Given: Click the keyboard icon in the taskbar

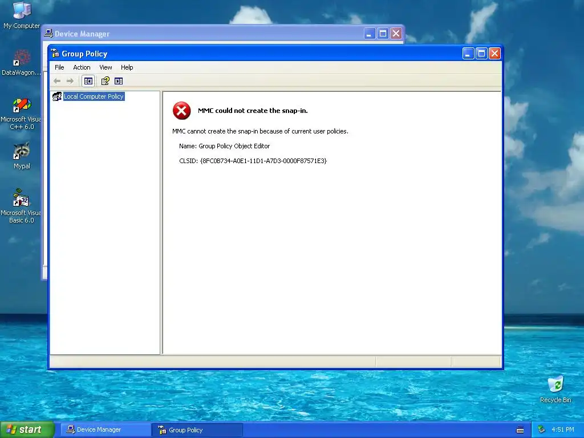Looking at the screenshot, I should [520, 430].
